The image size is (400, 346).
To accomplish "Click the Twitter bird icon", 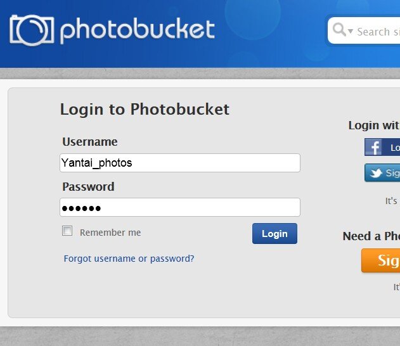I will [376, 173].
